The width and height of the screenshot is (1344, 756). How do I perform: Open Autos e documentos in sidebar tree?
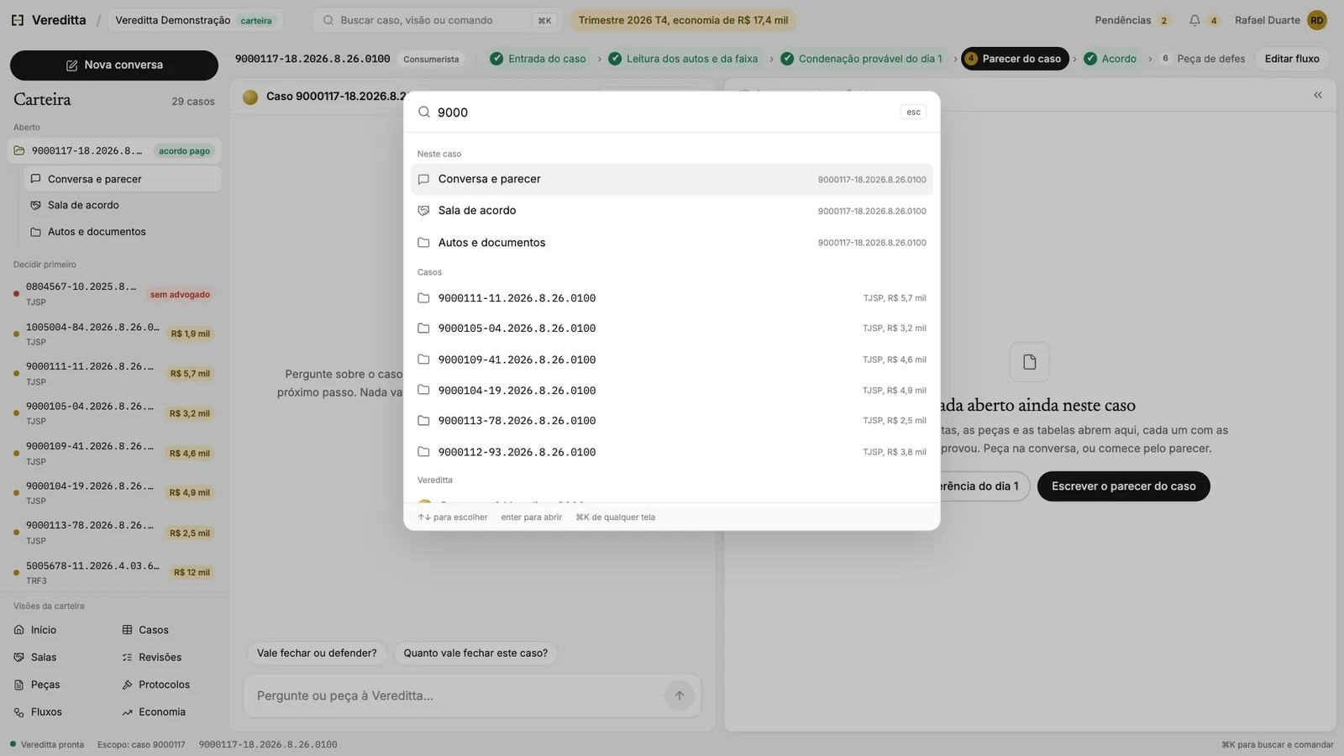click(x=123, y=232)
